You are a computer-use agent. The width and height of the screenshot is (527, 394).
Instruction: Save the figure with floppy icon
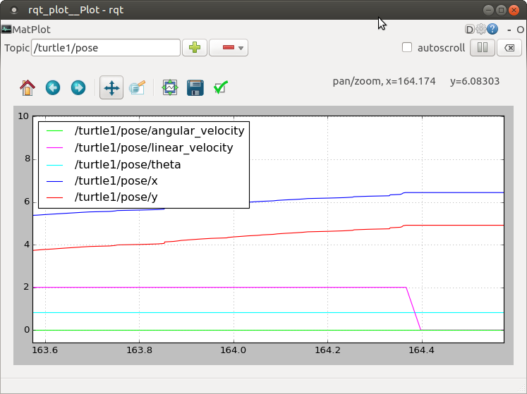(195, 88)
